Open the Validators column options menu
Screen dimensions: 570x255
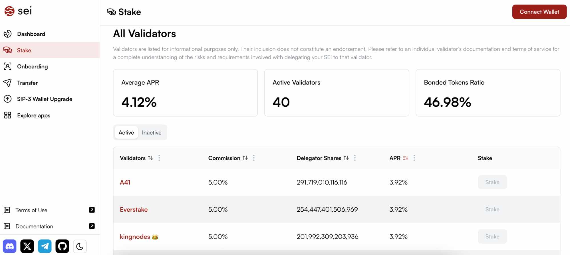[x=159, y=158]
